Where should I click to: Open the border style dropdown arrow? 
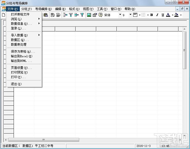click(148, 15)
